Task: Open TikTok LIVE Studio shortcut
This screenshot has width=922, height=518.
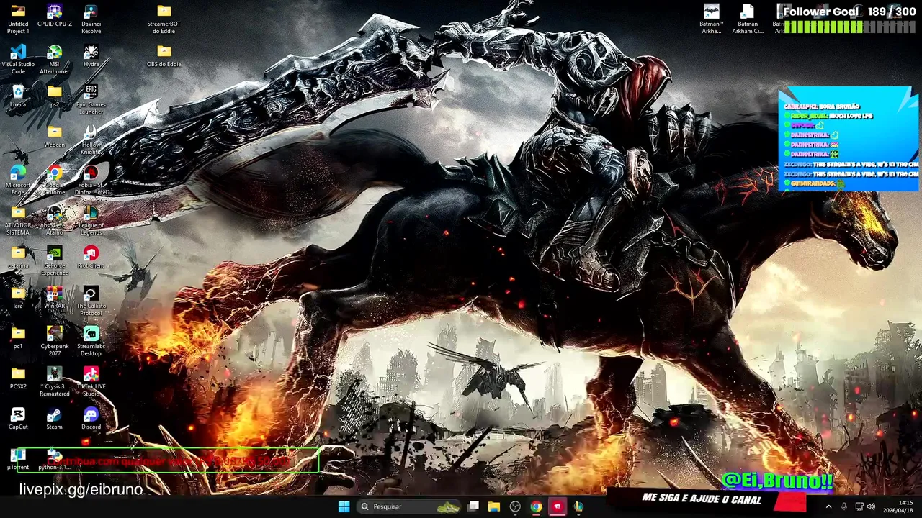Action: pos(91,381)
